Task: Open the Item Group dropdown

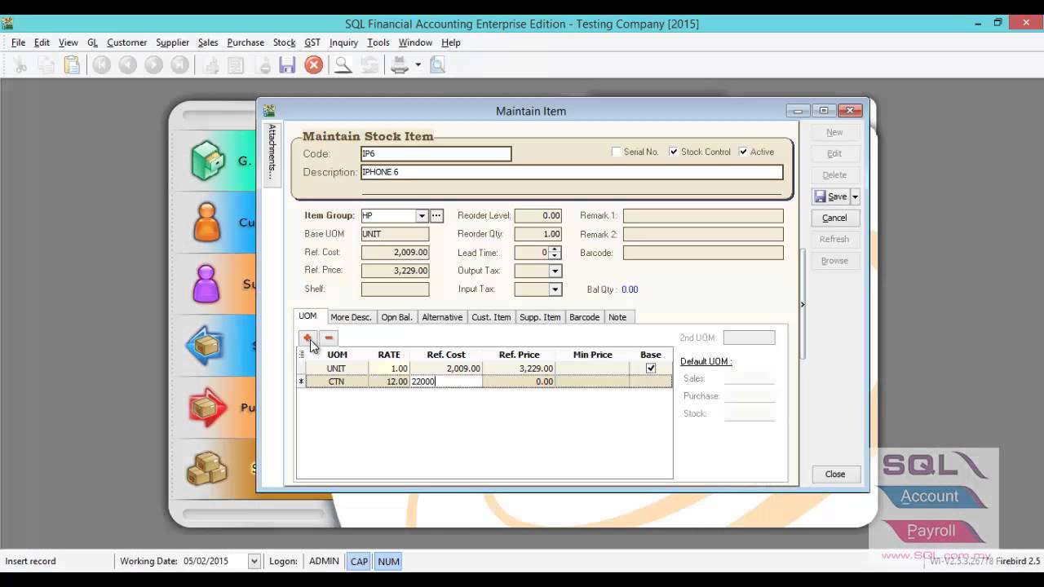Action: point(422,216)
